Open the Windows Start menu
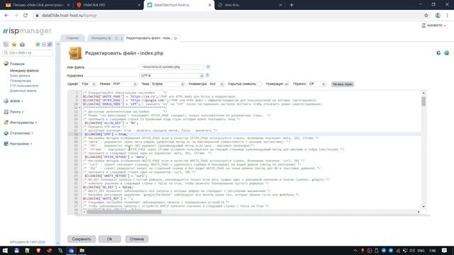Image resolution: width=454 pixels, height=255 pixels. 5,250
